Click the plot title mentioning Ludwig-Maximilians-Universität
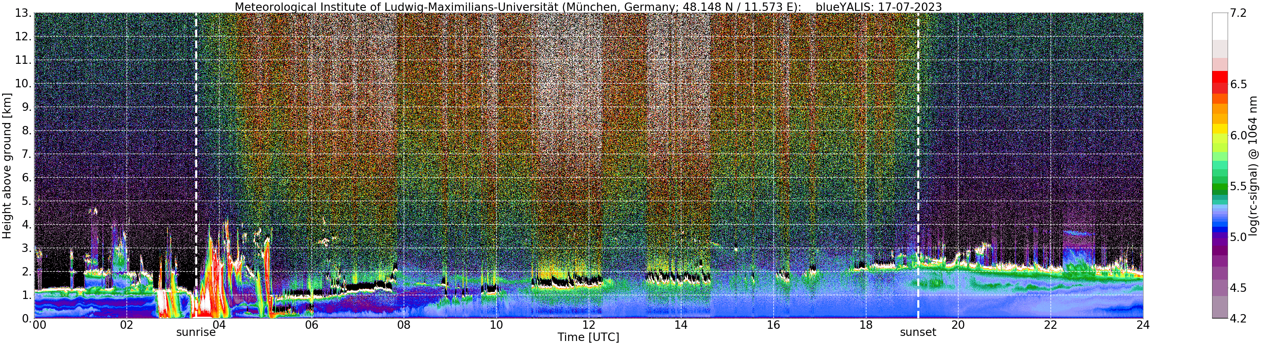This screenshot has height=346, width=1268. [x=588, y=7]
